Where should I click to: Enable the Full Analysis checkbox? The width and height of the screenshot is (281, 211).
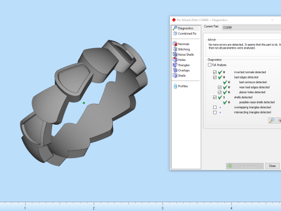tap(210, 65)
